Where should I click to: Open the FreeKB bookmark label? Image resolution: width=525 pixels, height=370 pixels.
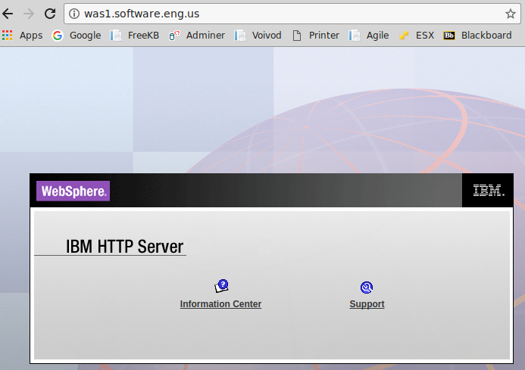[143, 35]
